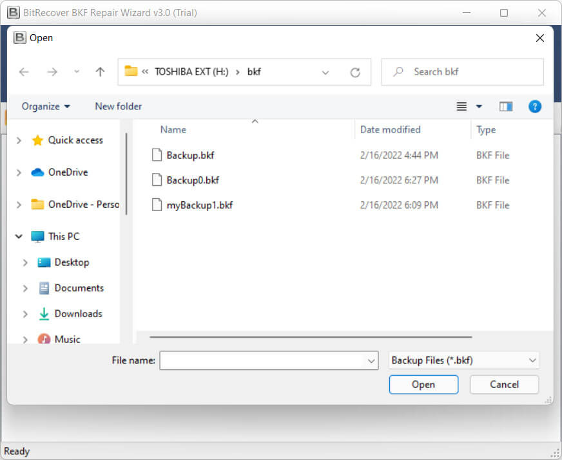Open address bar history dropdown

325,73
